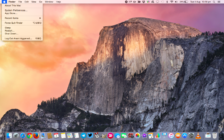Open Google Chrome in the Dock
The image size is (224, 140).
click(29, 135)
